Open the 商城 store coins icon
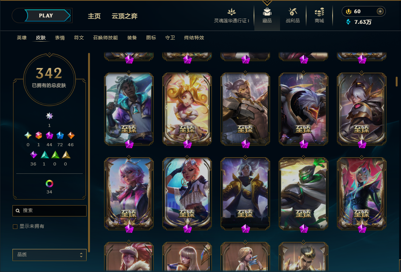Screen dimensions: 401x272 (x=319, y=12)
